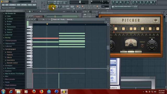Open the piano roll toolbar icon
The height and width of the screenshot is (94, 167).
click(x=121, y=2)
